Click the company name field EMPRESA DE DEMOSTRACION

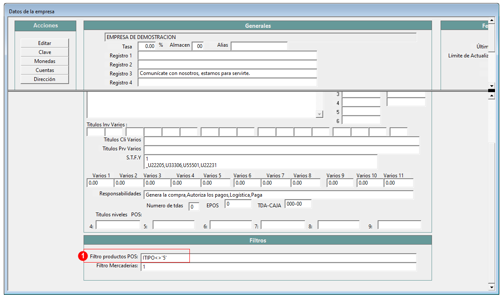click(x=261, y=37)
